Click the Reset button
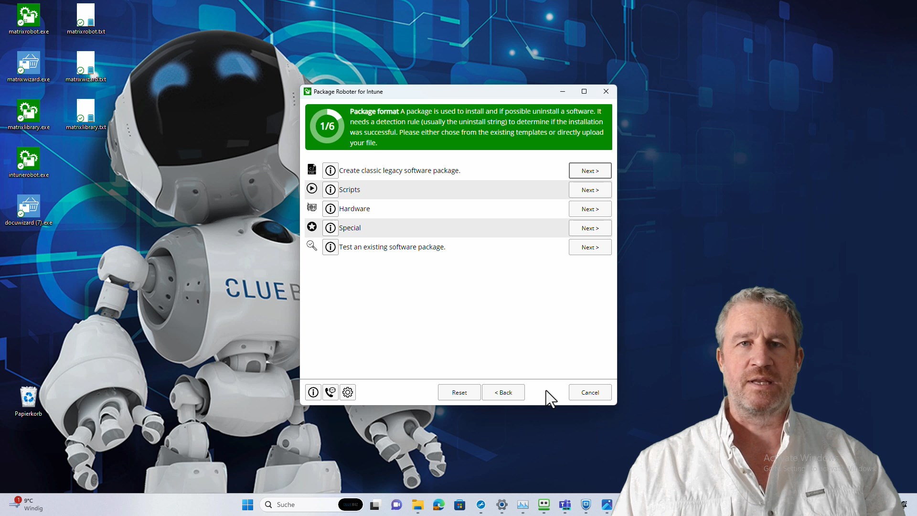Viewport: 917px width, 516px height. 459,392
